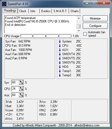Click the Configure button
The width and height of the screenshot is (112, 129).
pyautogui.click(x=95, y=26)
